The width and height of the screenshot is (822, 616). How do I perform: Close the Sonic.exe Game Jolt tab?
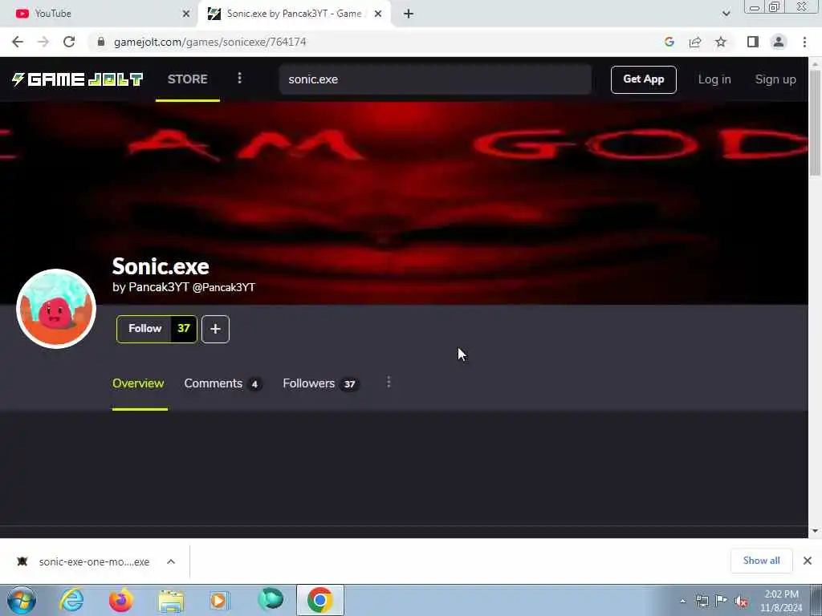tap(378, 14)
